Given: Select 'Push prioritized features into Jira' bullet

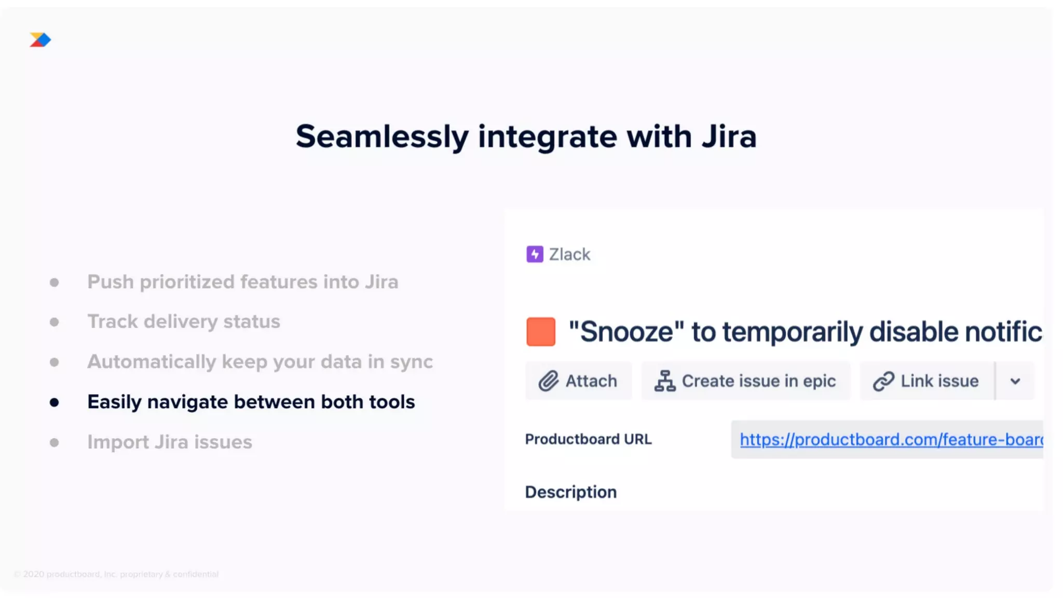Looking at the screenshot, I should (242, 282).
